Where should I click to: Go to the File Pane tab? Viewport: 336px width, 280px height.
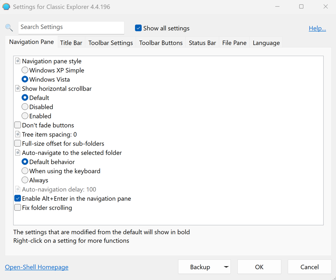pos(234,43)
